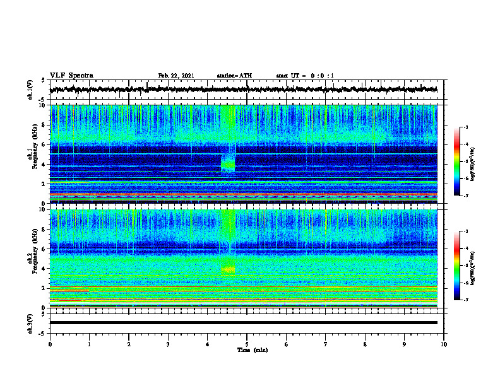The width and height of the screenshot is (500, 386).
Task: Click ch.1 frequency axis "2" tick label
Action: [x=44, y=184]
